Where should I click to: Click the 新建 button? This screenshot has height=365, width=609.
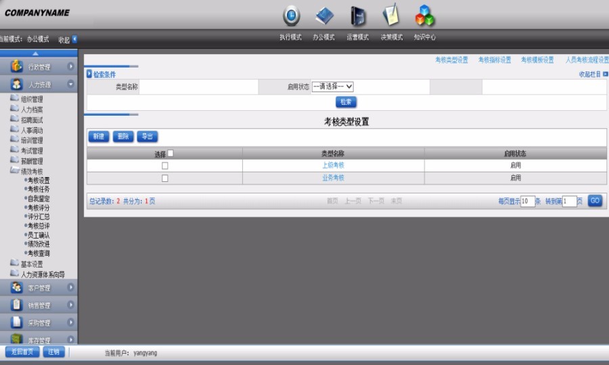coord(99,136)
